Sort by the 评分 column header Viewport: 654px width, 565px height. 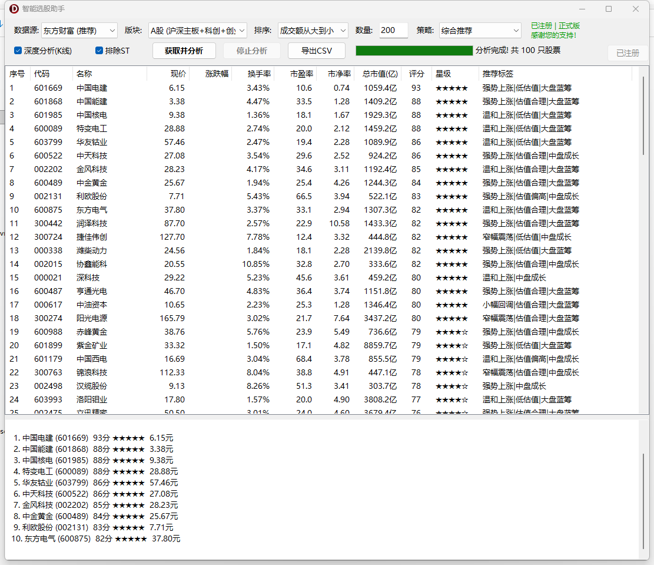coord(416,74)
